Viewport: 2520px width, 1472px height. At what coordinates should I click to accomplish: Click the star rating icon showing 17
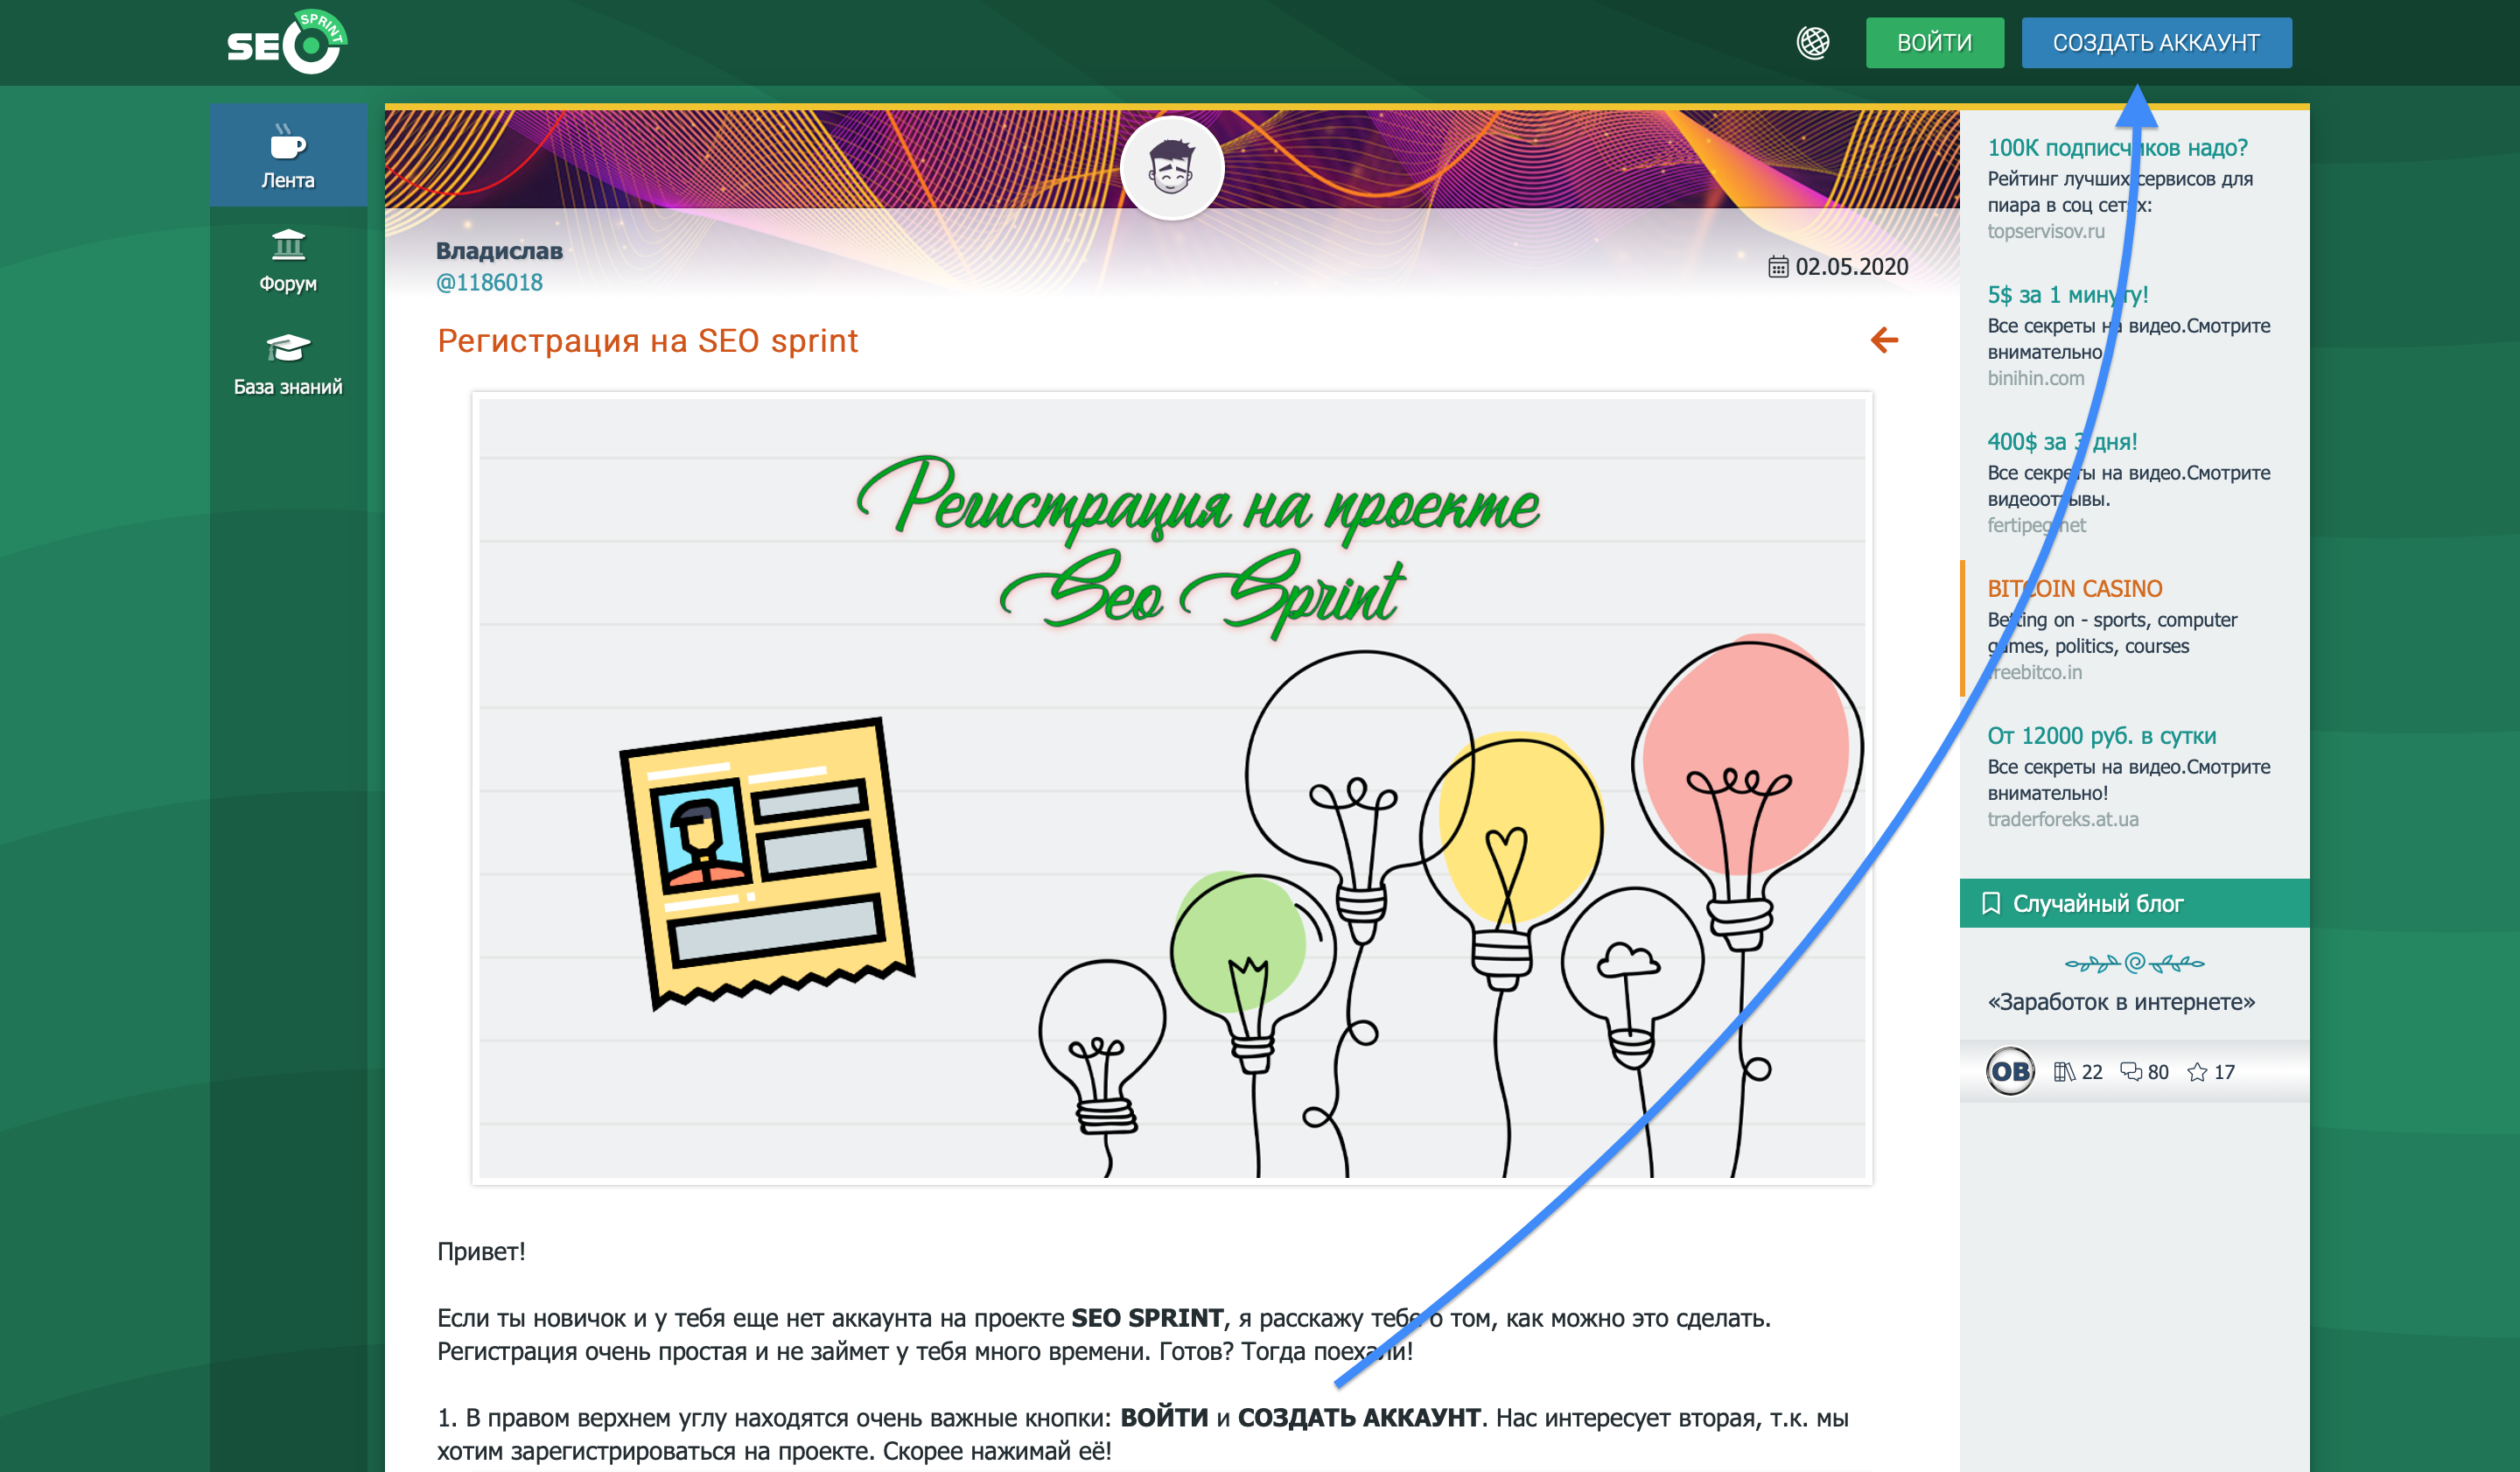(2197, 1072)
